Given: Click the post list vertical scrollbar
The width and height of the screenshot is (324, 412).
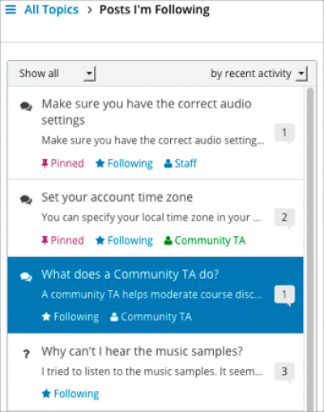Looking at the screenshot, I should (x=310, y=249).
